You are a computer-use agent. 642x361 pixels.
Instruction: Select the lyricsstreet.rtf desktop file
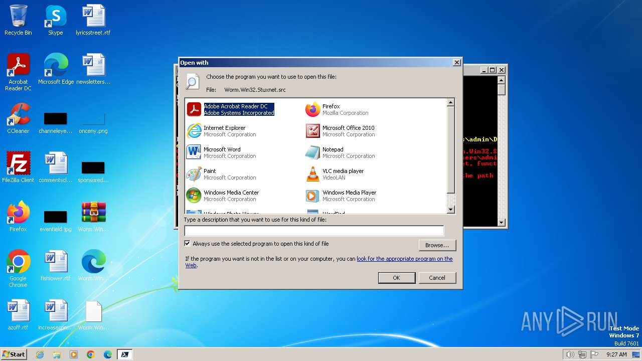click(x=93, y=20)
